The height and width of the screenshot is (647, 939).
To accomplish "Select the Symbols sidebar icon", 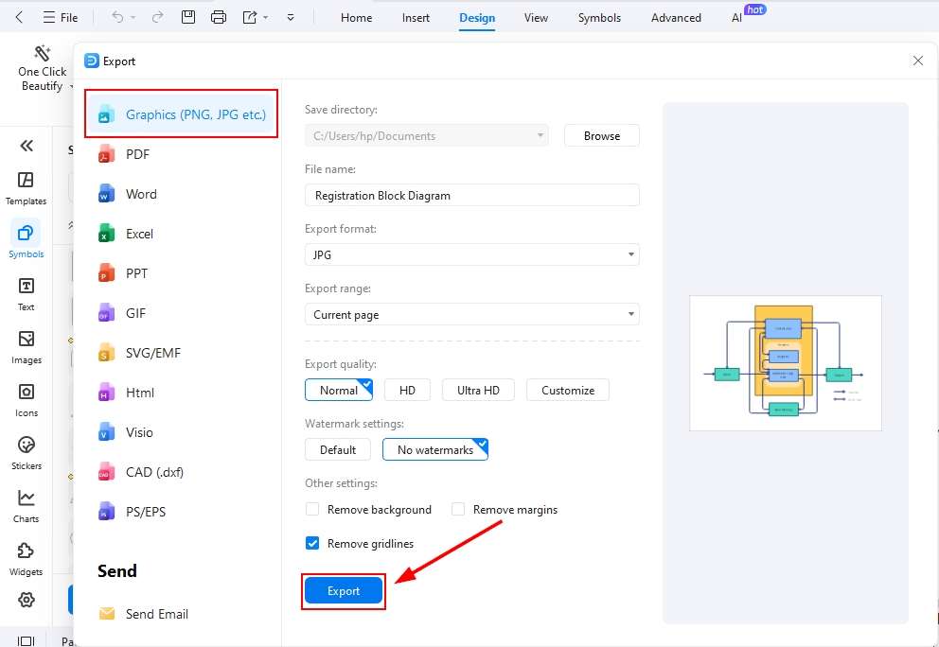I will [x=26, y=236].
